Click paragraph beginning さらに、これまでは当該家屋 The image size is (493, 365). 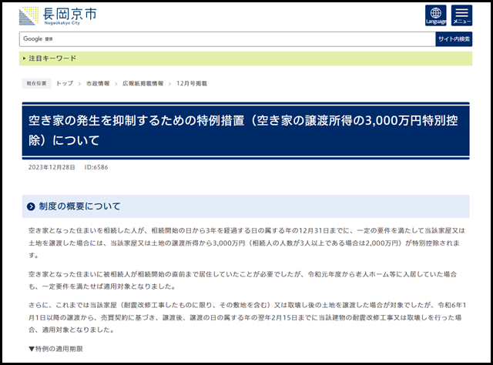[x=247, y=317]
